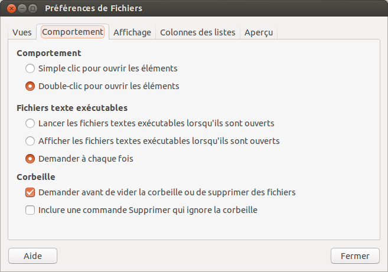Click the Aide button
This screenshot has height=272, width=388.
click(32, 256)
